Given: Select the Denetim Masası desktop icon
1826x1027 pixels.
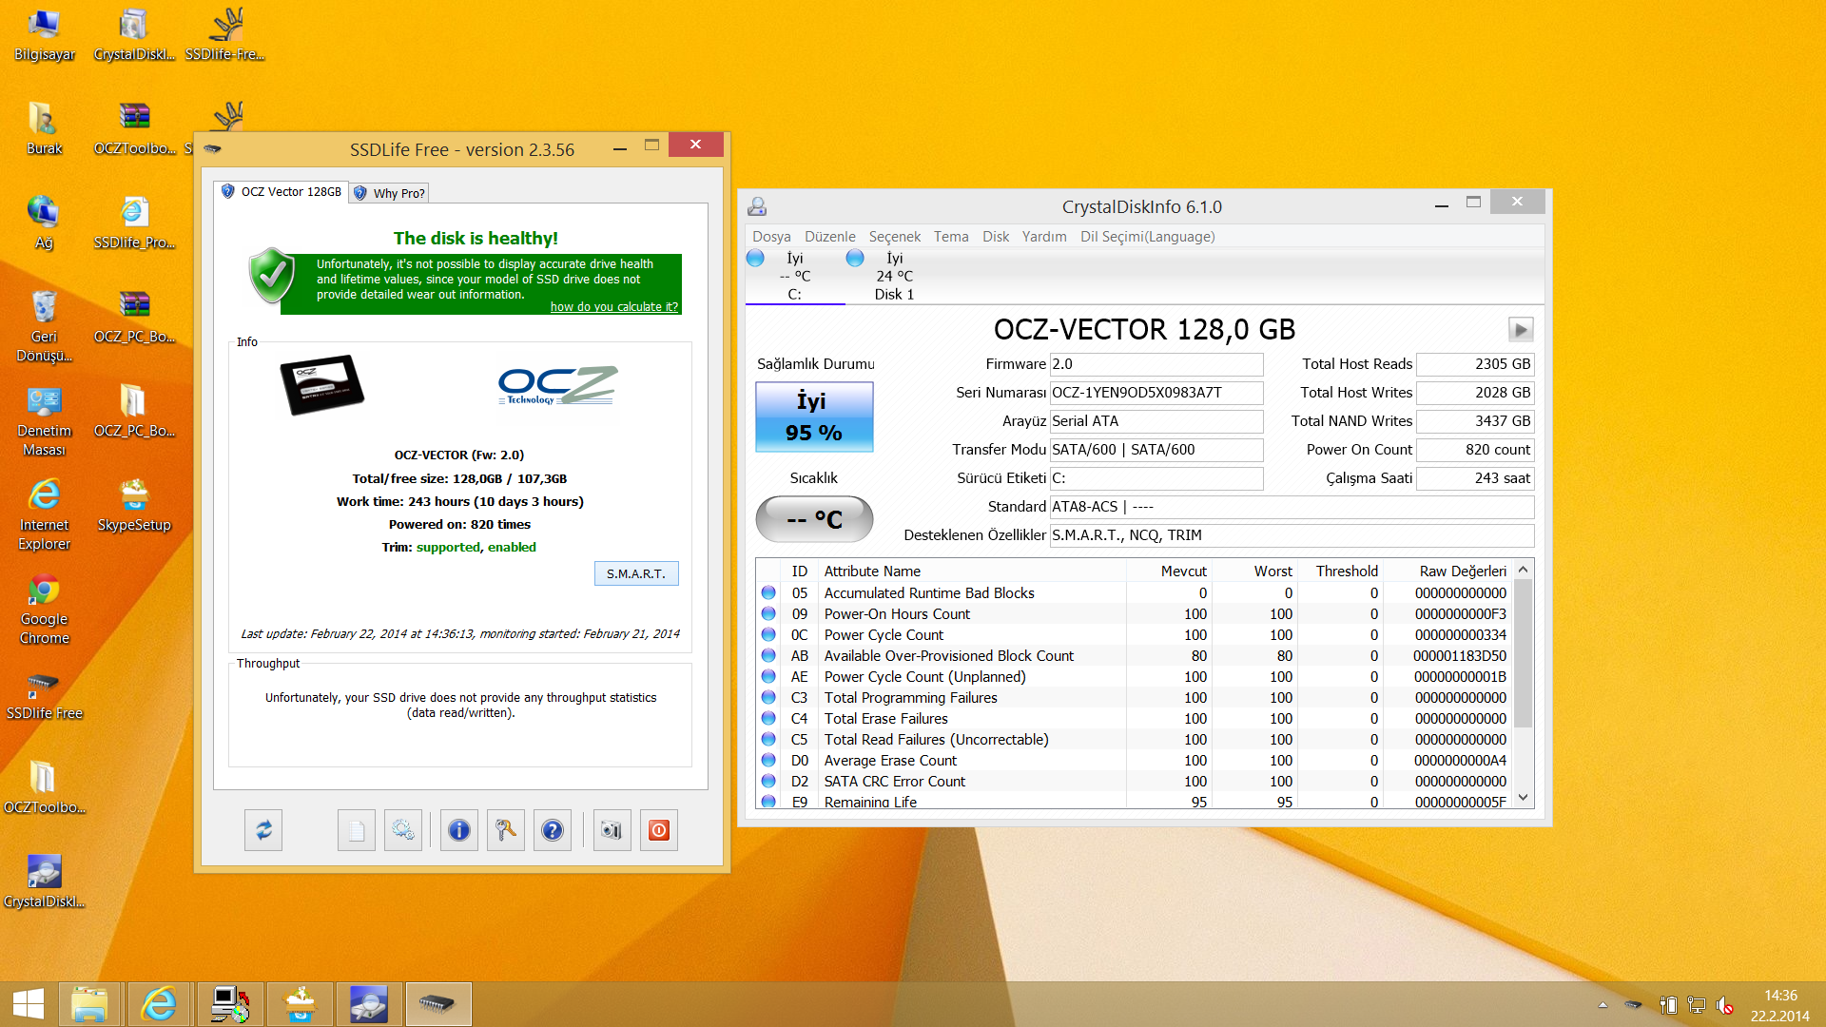Looking at the screenshot, I should click(44, 420).
